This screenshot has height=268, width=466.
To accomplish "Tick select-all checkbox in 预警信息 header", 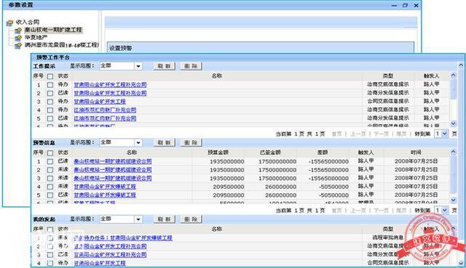I will point(50,153).
